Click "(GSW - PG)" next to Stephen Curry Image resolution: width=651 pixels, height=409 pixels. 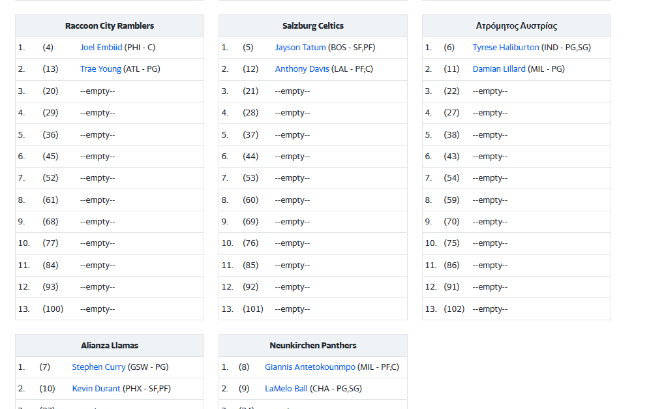tap(148, 367)
